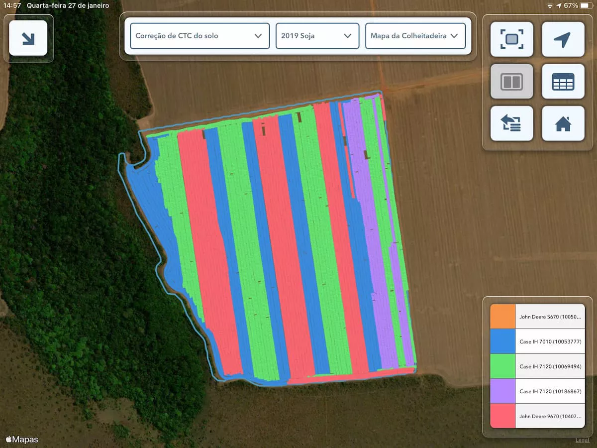Open the Legal link on map

(x=582, y=440)
